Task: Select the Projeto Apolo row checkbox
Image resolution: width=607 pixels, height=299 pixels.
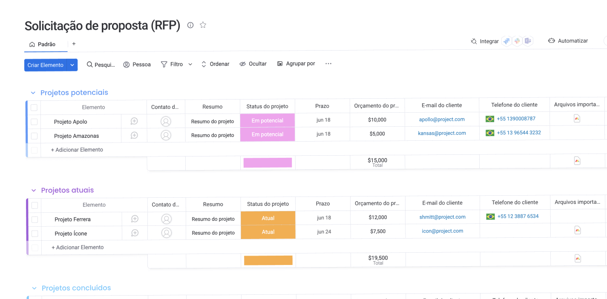Action: point(34,121)
